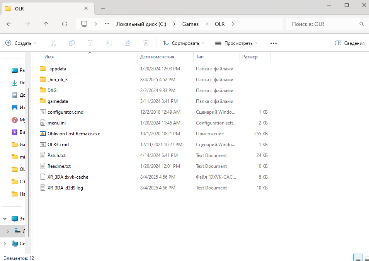369x261 pixels.
Task: Switch to details list view toggle
Action: pyautogui.click(x=358, y=258)
